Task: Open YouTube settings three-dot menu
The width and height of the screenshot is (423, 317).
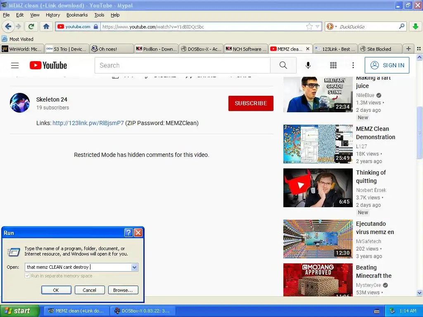Action: coord(353,65)
